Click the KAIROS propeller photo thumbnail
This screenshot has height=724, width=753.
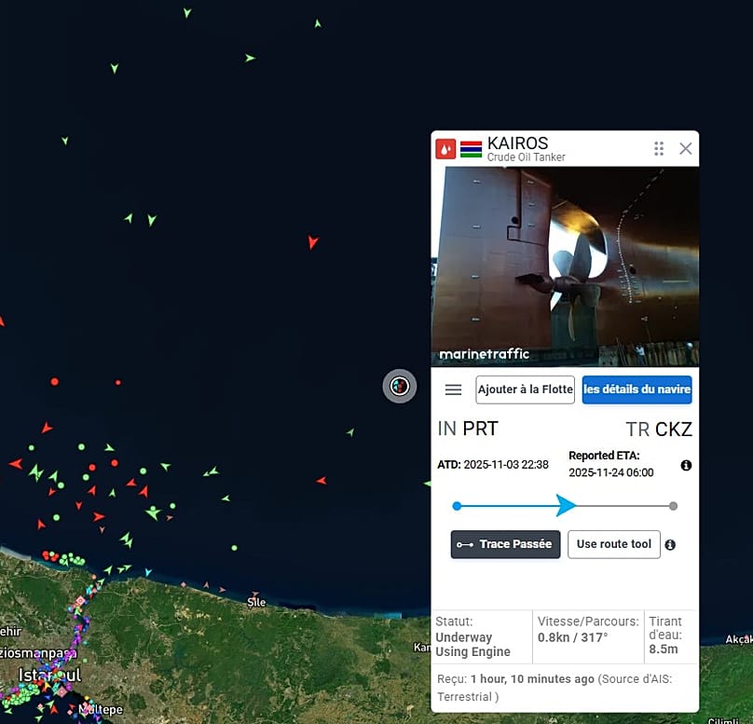pyautogui.click(x=565, y=266)
